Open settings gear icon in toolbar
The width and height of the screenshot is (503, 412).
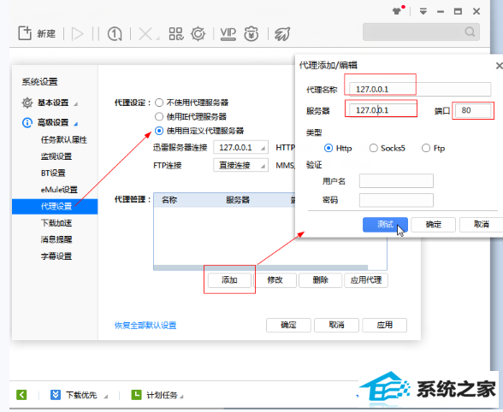198,33
